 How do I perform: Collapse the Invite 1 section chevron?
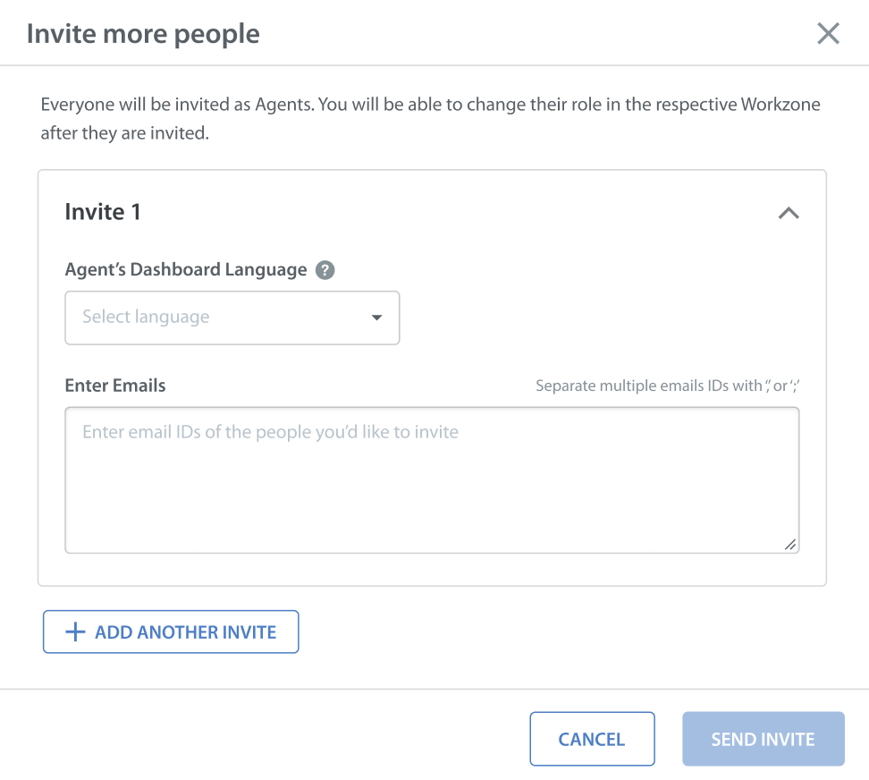point(788,213)
